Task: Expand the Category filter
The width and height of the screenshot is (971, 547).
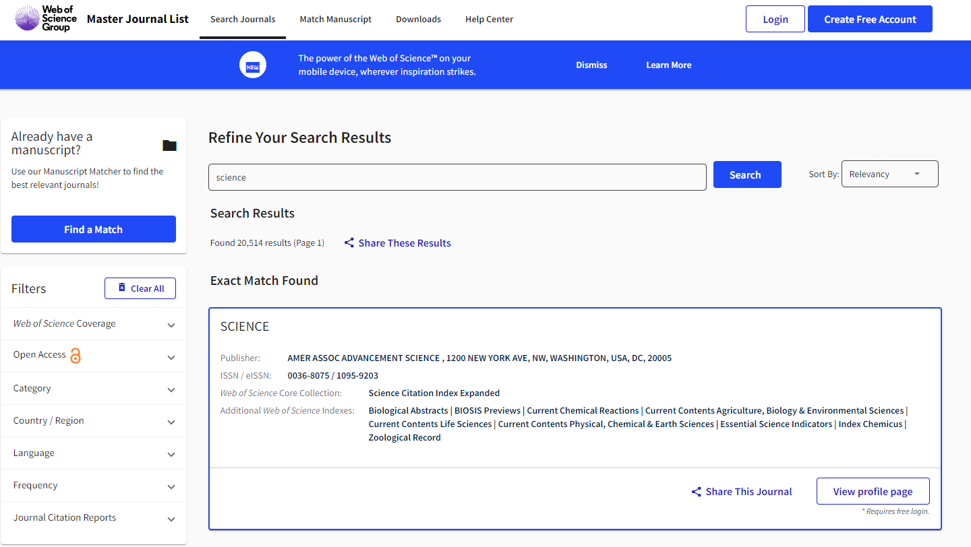Action: pyautogui.click(x=94, y=389)
